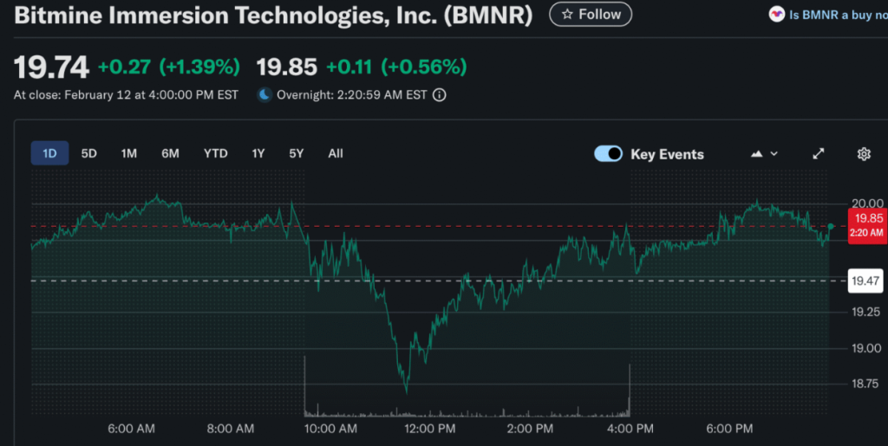The height and width of the screenshot is (446, 888).
Task: Click the 6:00 PM time label
Action: click(729, 429)
